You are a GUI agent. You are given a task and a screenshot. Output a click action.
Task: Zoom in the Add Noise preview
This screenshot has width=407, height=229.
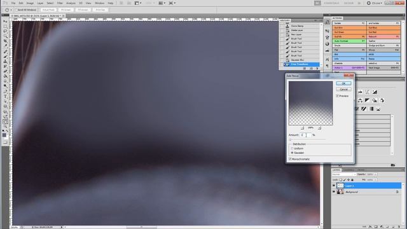[319, 128]
